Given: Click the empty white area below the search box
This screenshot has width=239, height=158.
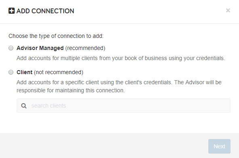Looking at the screenshot, I should [119, 123].
